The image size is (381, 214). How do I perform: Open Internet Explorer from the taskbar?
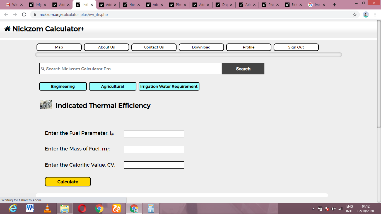[x=13, y=208]
